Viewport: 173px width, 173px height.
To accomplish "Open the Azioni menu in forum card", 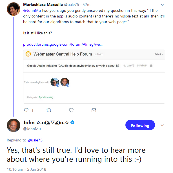I will (x=158, y=54).
